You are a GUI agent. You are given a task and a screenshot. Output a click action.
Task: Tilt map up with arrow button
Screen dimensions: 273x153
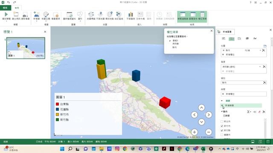click(201, 108)
